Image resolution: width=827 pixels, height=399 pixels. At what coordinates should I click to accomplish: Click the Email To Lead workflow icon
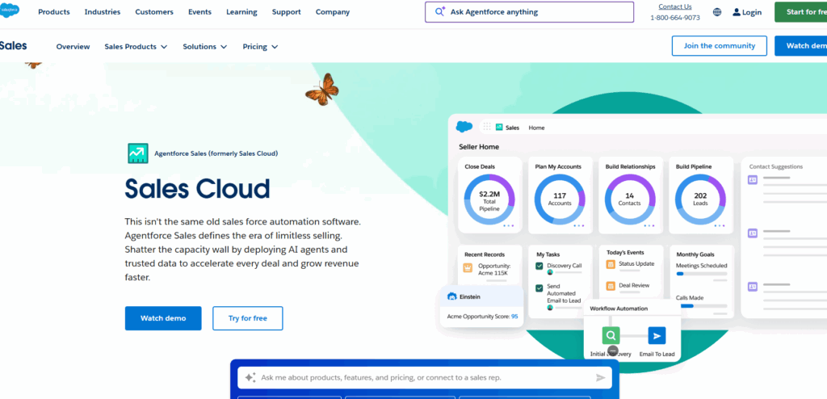coord(657,336)
